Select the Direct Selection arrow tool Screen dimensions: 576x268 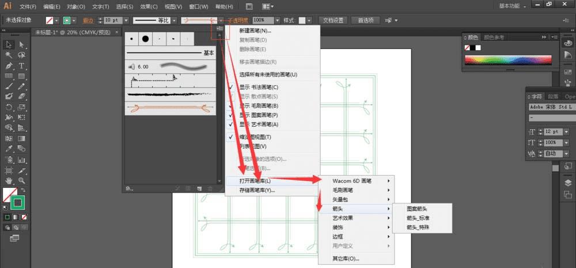22,45
